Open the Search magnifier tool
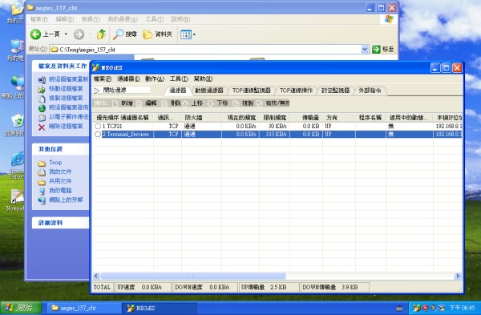The width and height of the screenshot is (481, 315). tap(118, 34)
